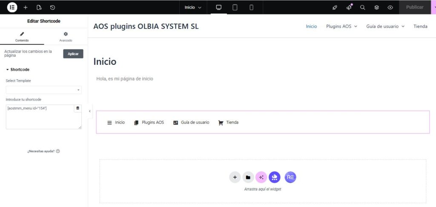The height and width of the screenshot is (207, 436).
Task: Collapse the Shortcode section
Action: pos(18,69)
